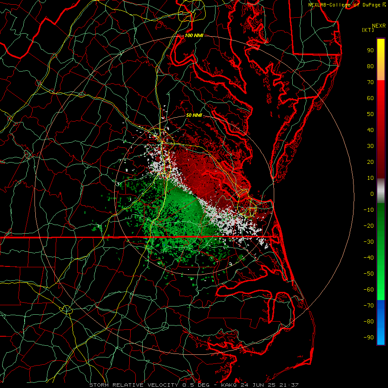This screenshot has width=388, height=388.
Task: Click the -20 value on the velocity scale
Action: (369, 225)
